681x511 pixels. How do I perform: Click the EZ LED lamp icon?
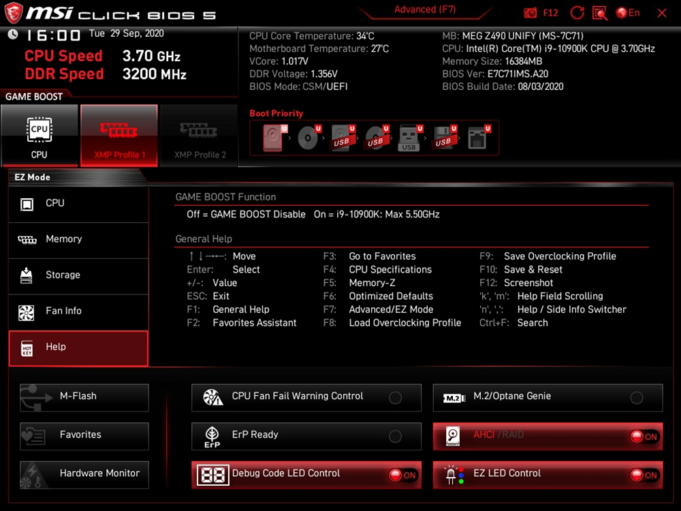tap(454, 475)
